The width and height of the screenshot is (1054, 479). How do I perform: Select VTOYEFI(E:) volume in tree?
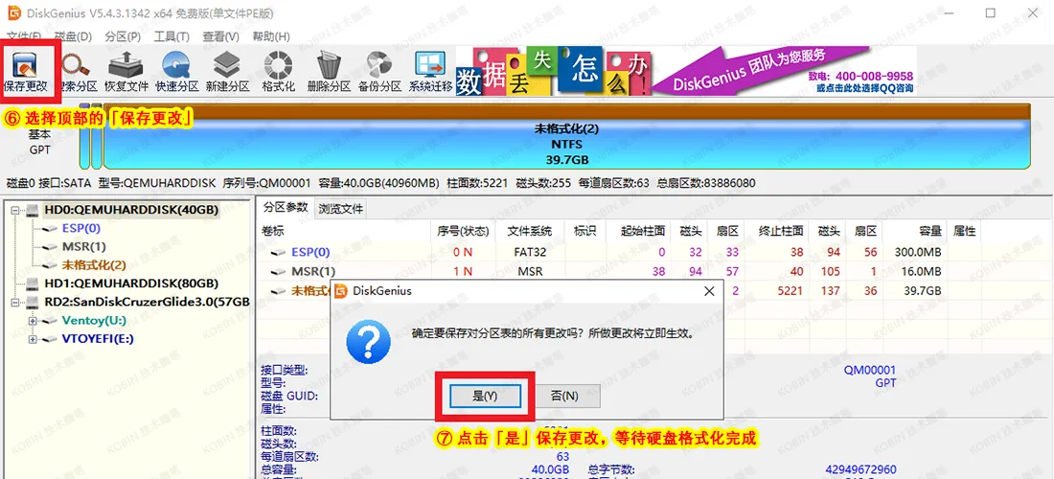coord(98,339)
